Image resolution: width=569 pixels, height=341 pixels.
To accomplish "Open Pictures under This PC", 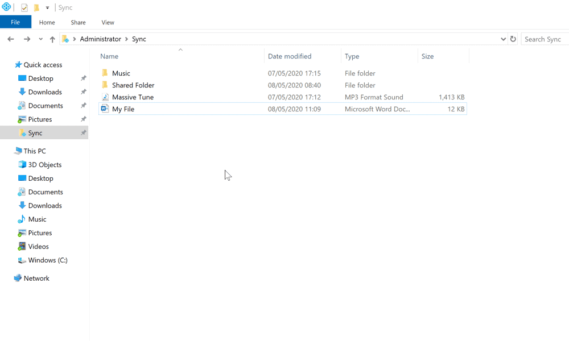I will coord(40,233).
